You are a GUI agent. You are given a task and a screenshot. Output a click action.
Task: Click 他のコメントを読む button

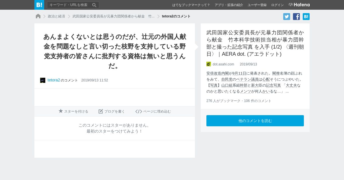tap(255, 121)
